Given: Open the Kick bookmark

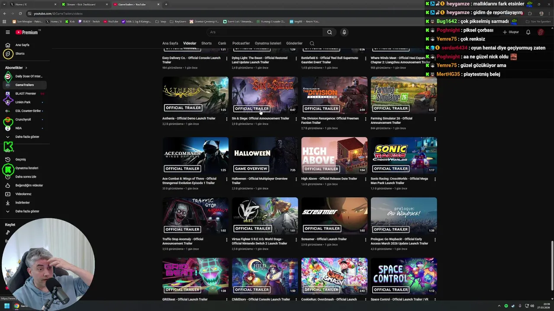Looking at the screenshot, I should pos(70,21).
